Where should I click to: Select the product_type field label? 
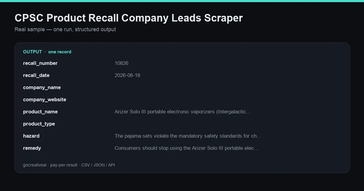point(39,124)
